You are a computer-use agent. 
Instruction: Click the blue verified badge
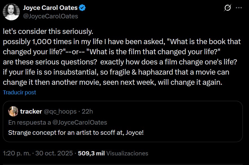click(82, 8)
